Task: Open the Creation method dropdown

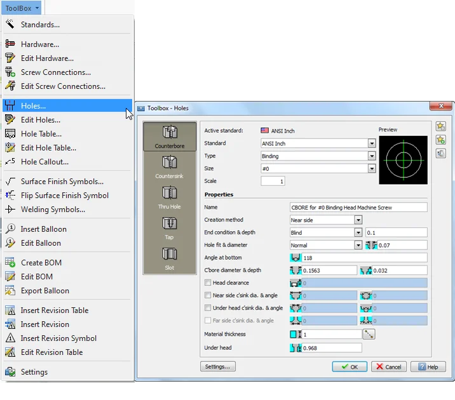Action: coord(358,220)
